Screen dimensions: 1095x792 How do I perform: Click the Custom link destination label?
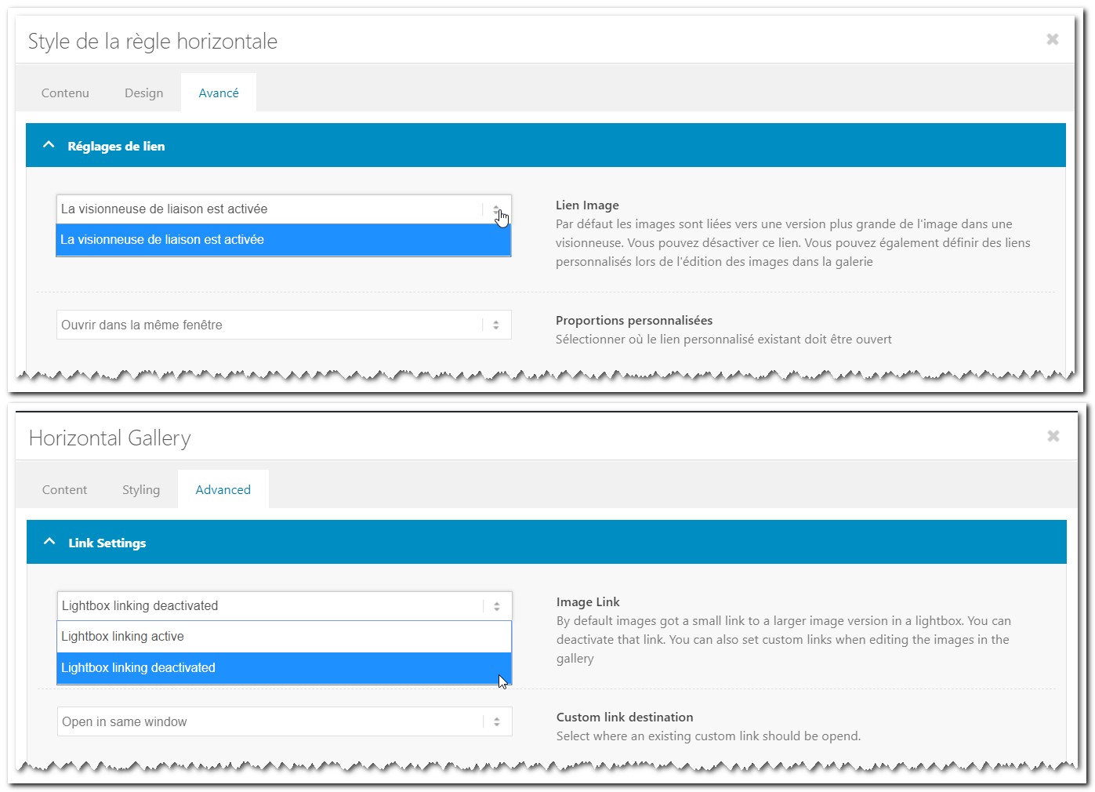point(625,717)
